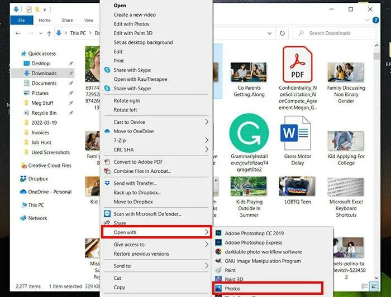Screen dimensions: 391x297
Task: Select Quick access in navigation pane
Action: [39, 53]
